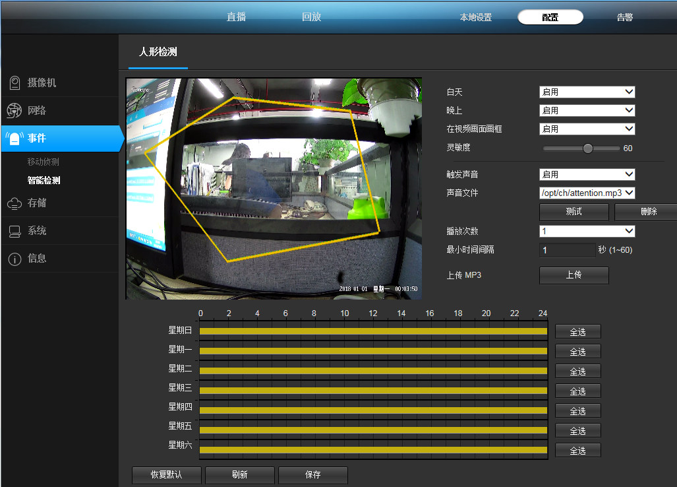This screenshot has height=487, width=677.
Task: Click the information circle icon
Action: coord(15,259)
